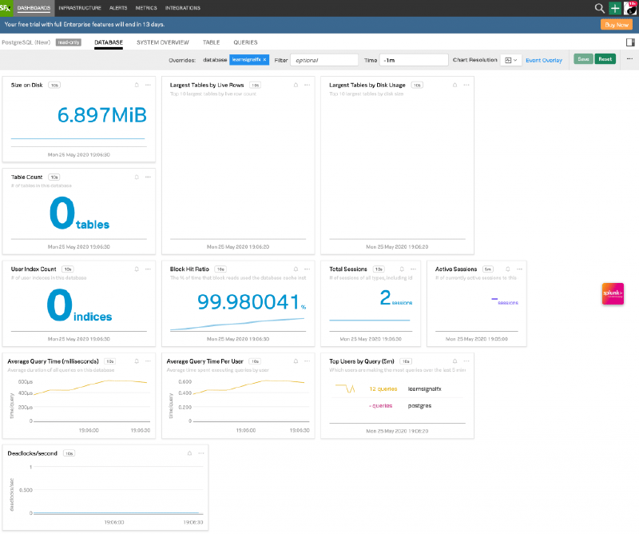Open the user profile avatar
Viewport: 639px width, 534px height.
tap(630, 8)
